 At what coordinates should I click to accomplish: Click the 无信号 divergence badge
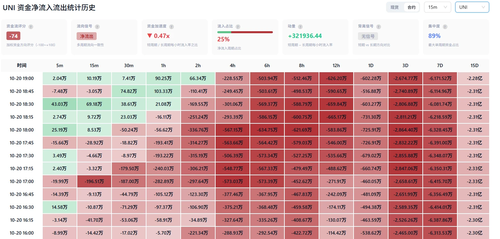368,36
